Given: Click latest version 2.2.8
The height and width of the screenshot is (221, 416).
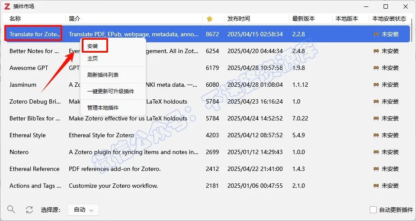Looking at the screenshot, I should coord(298,34).
